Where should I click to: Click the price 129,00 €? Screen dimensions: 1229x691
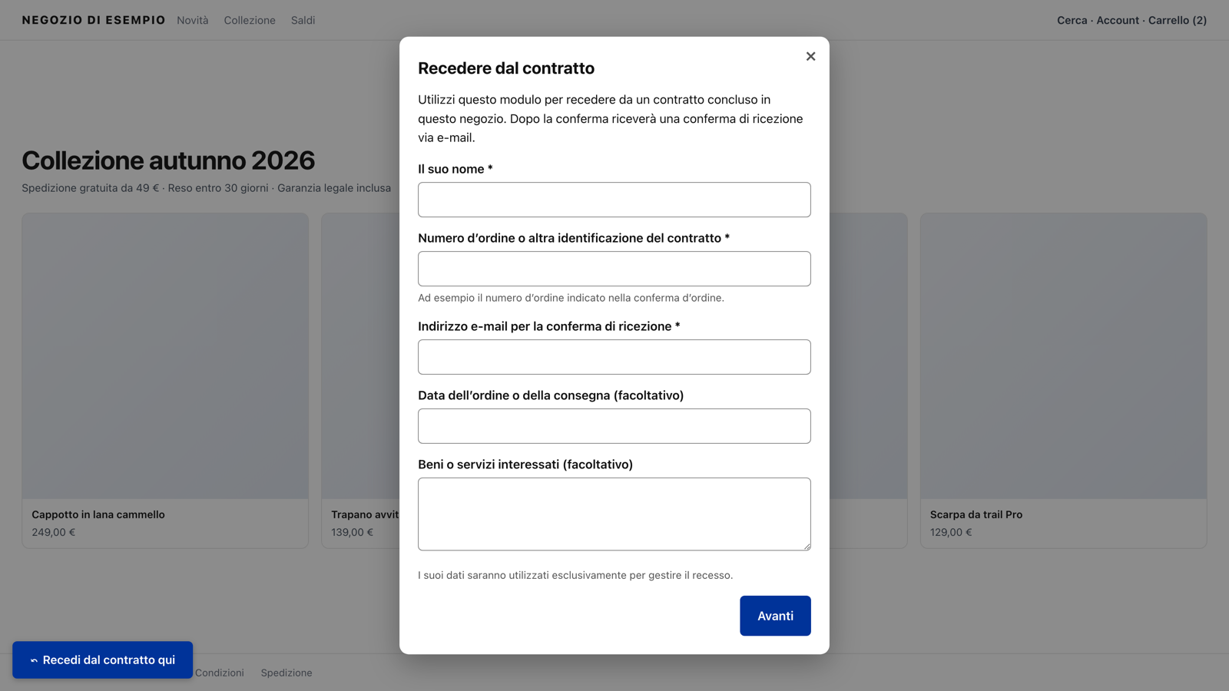point(951,532)
